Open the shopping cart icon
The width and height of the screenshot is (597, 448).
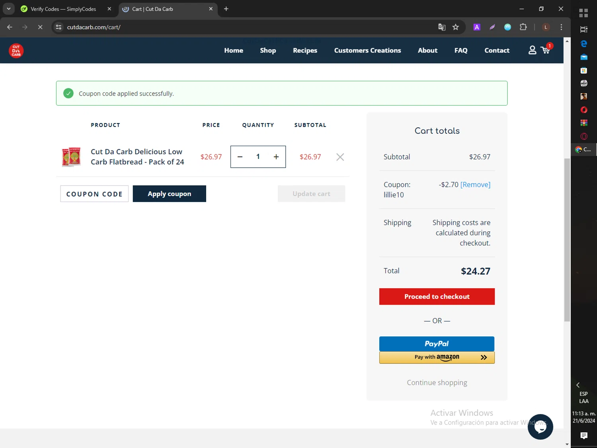546,49
